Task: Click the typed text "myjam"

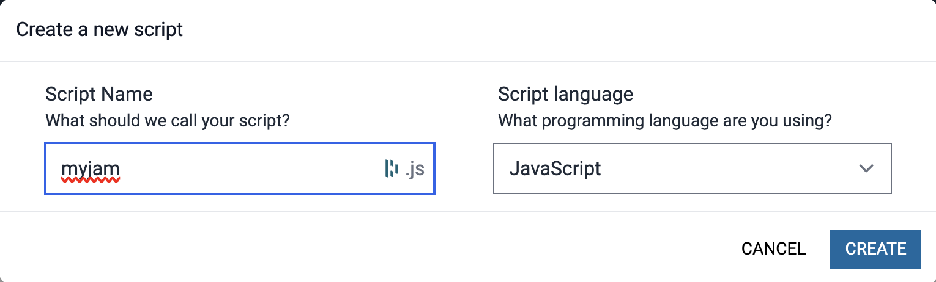Action: tap(90, 168)
